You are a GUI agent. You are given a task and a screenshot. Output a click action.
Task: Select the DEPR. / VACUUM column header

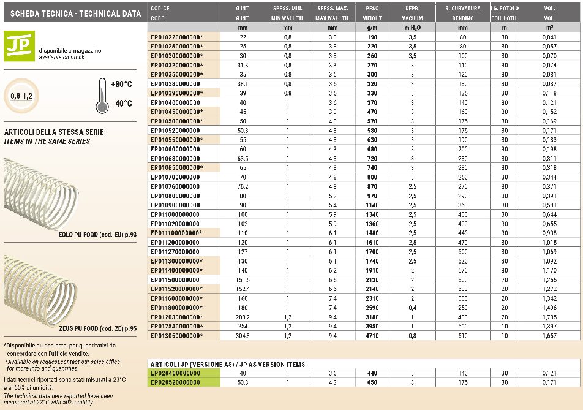[x=412, y=13]
